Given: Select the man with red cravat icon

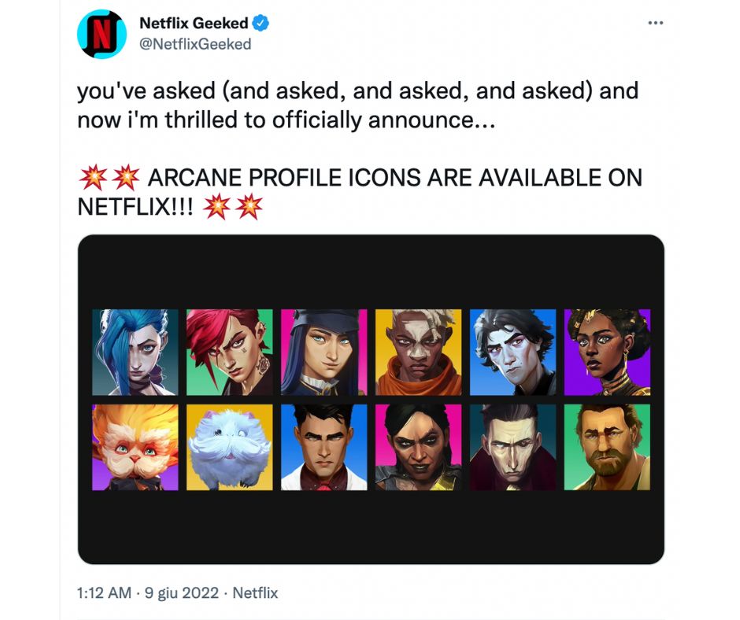Looking at the screenshot, I should 324,447.
